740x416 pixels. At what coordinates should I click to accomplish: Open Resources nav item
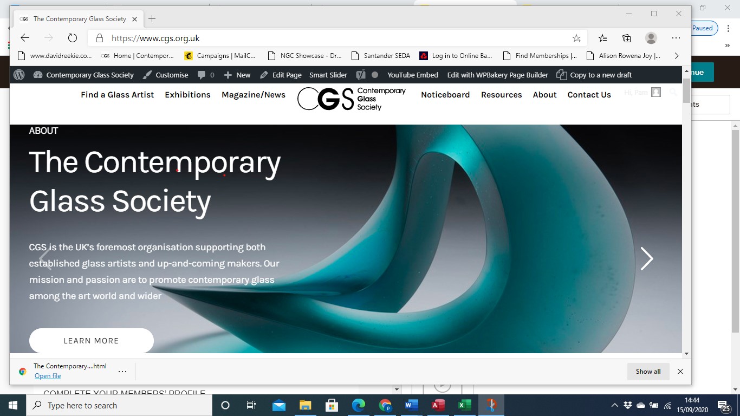point(502,95)
